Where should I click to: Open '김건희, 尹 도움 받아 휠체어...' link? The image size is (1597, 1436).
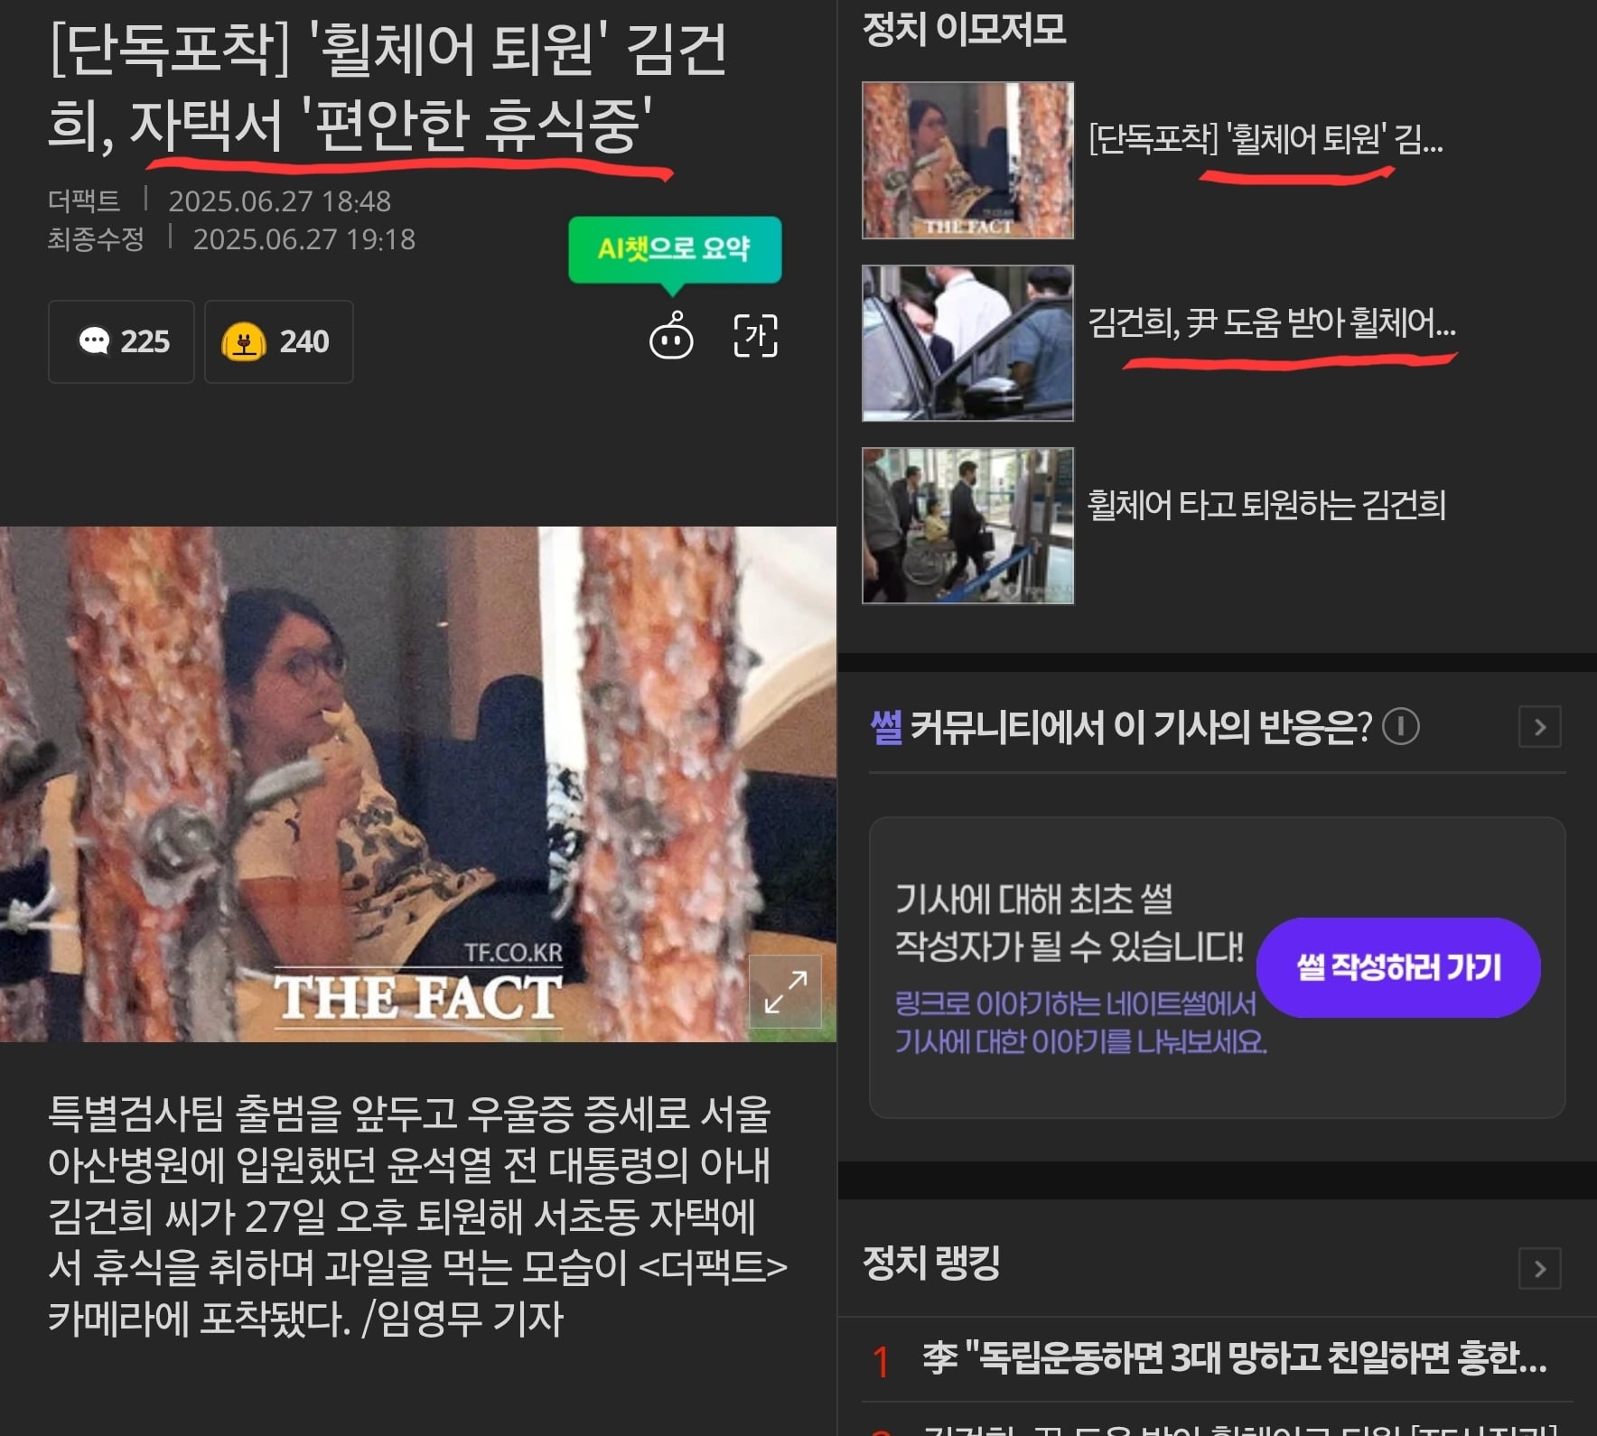(1272, 322)
